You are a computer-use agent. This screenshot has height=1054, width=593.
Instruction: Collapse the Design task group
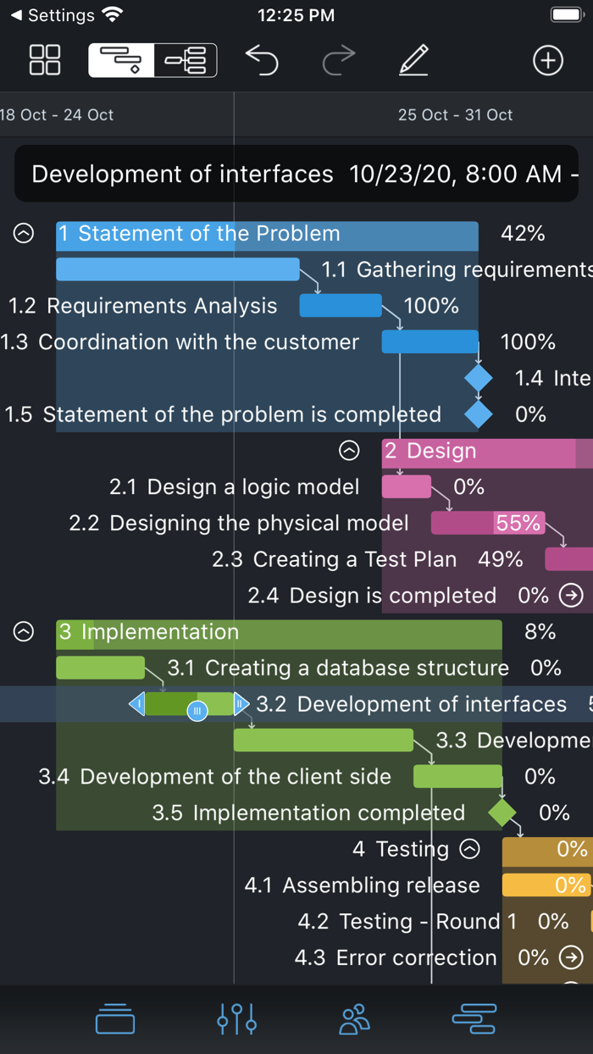(349, 451)
